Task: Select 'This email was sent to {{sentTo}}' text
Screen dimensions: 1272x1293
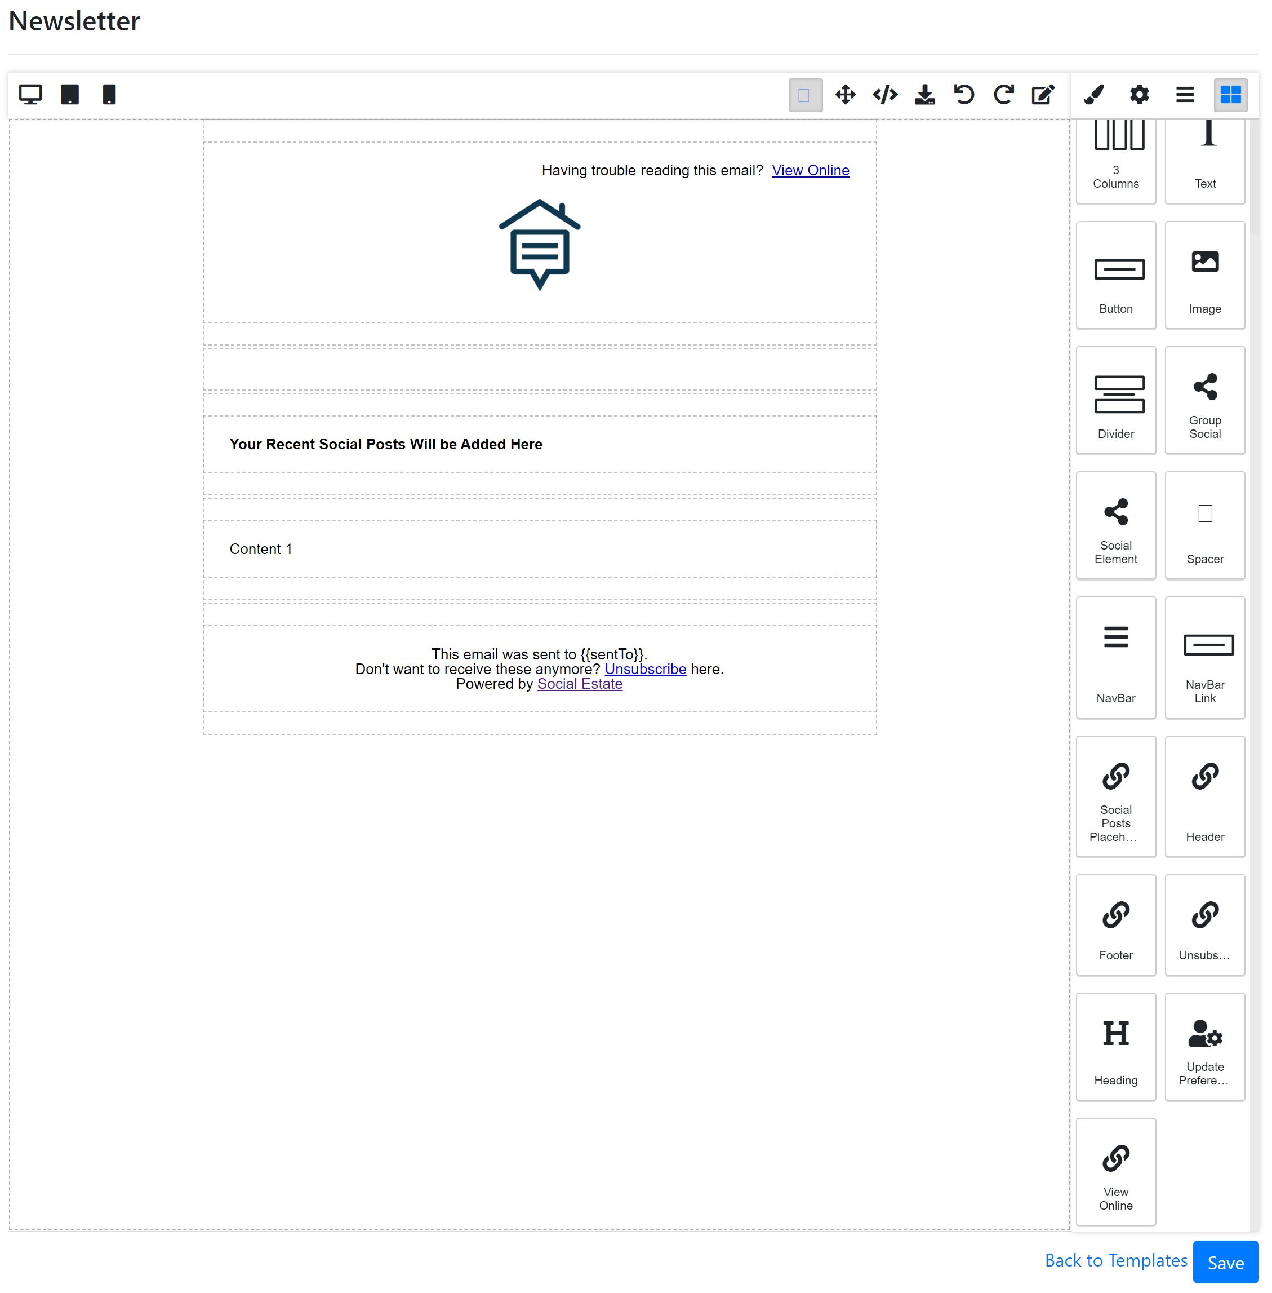Action: pyautogui.click(x=539, y=654)
